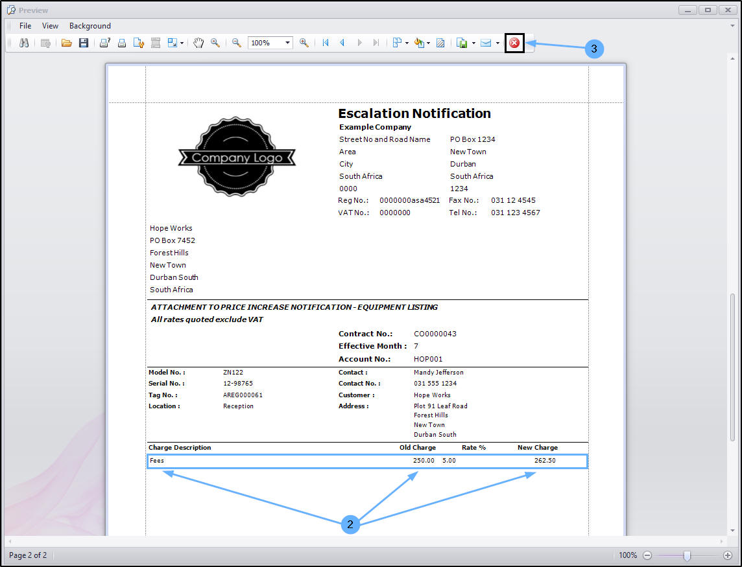The image size is (742, 567).
Task: Open Page Setup from the toolbar
Action: pos(138,43)
